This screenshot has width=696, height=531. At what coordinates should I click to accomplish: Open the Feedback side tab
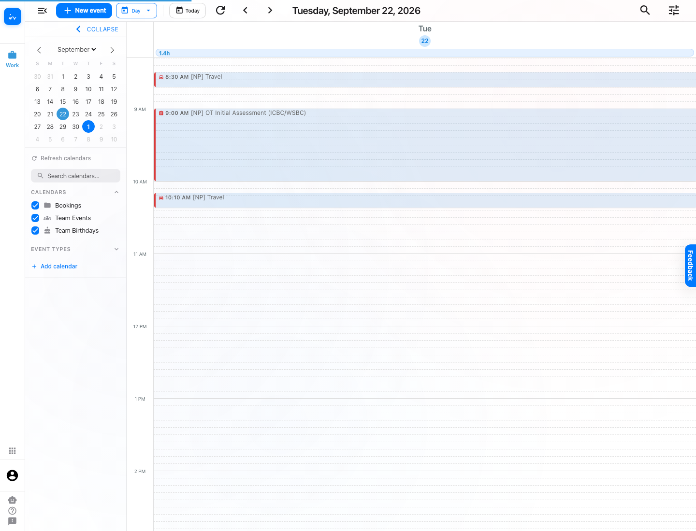[x=690, y=265]
